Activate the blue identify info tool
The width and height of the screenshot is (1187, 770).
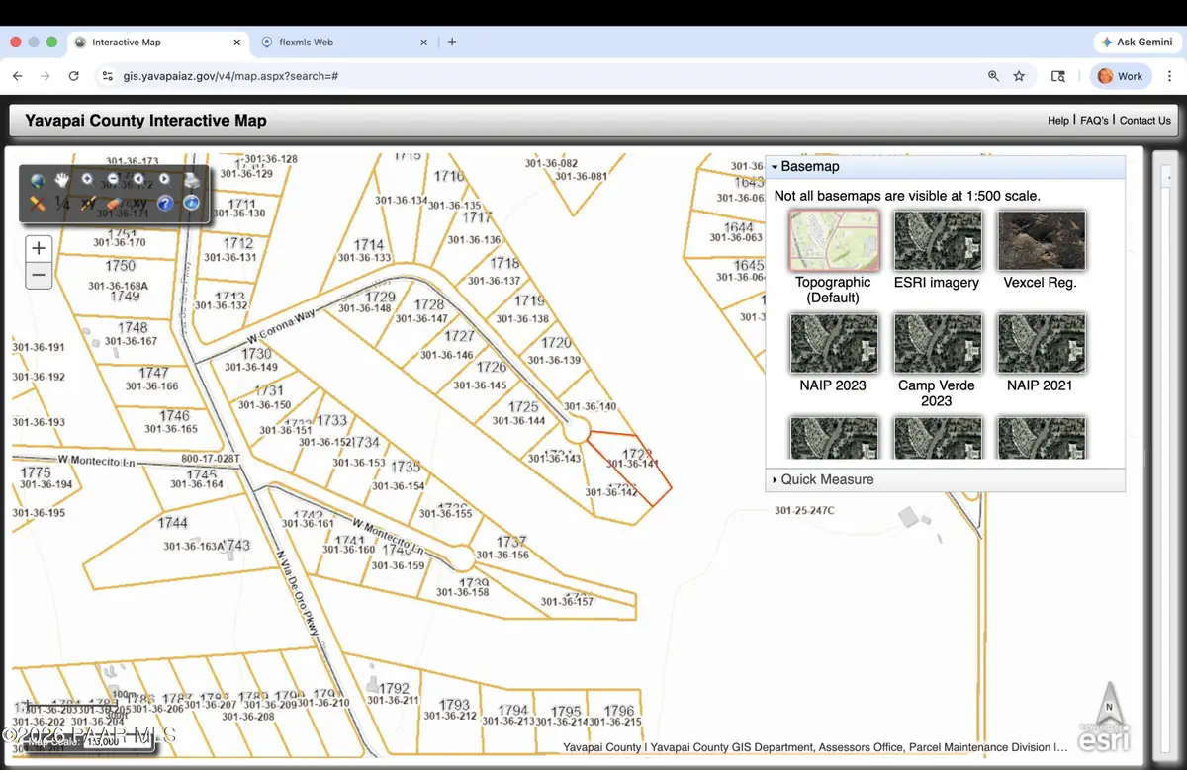(x=191, y=203)
